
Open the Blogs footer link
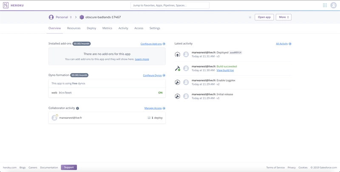[23, 168]
